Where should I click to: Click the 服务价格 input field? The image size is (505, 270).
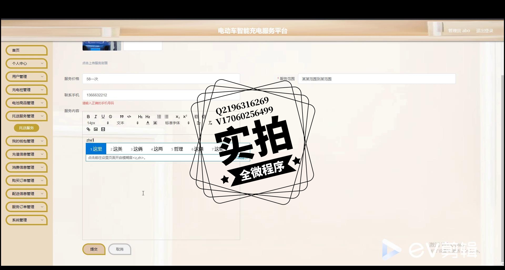click(161, 79)
